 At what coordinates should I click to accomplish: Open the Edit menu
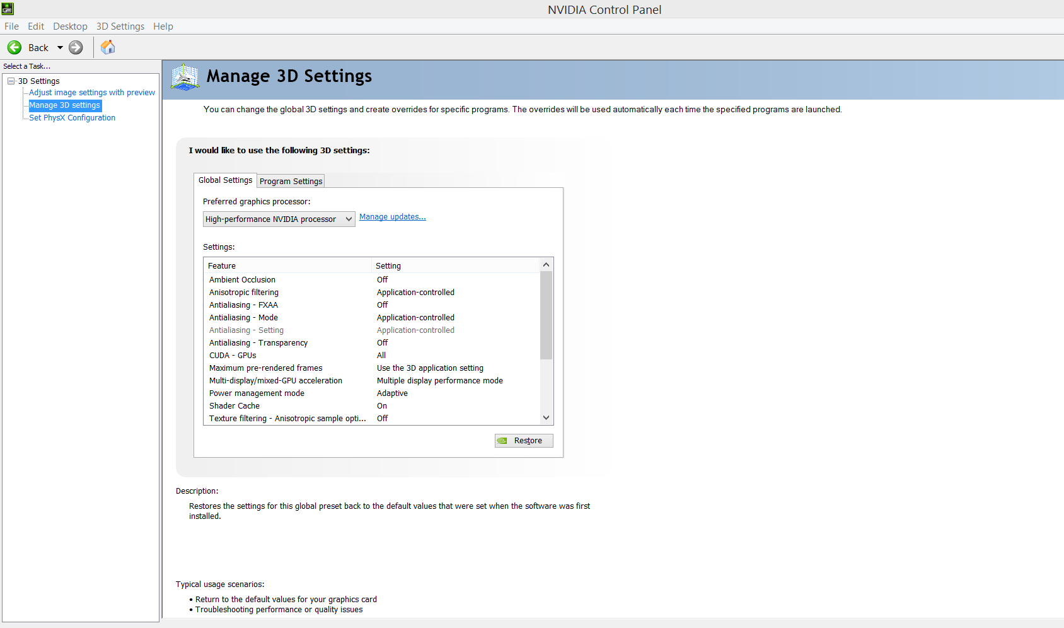click(36, 26)
